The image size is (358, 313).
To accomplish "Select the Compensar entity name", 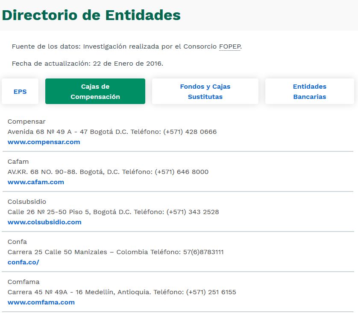I will pyautogui.click(x=26, y=122).
